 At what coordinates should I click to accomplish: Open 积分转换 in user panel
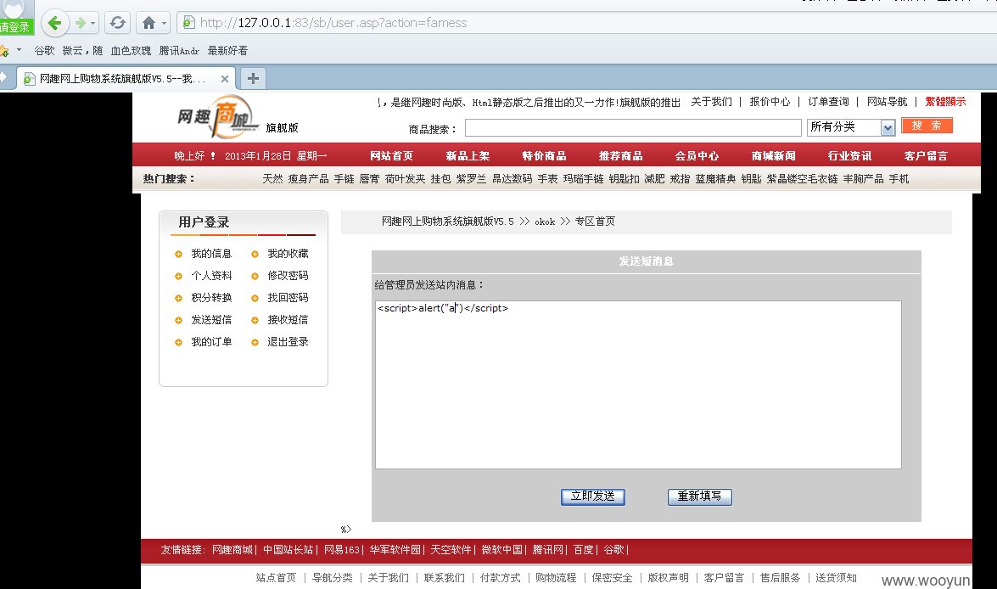tap(211, 298)
